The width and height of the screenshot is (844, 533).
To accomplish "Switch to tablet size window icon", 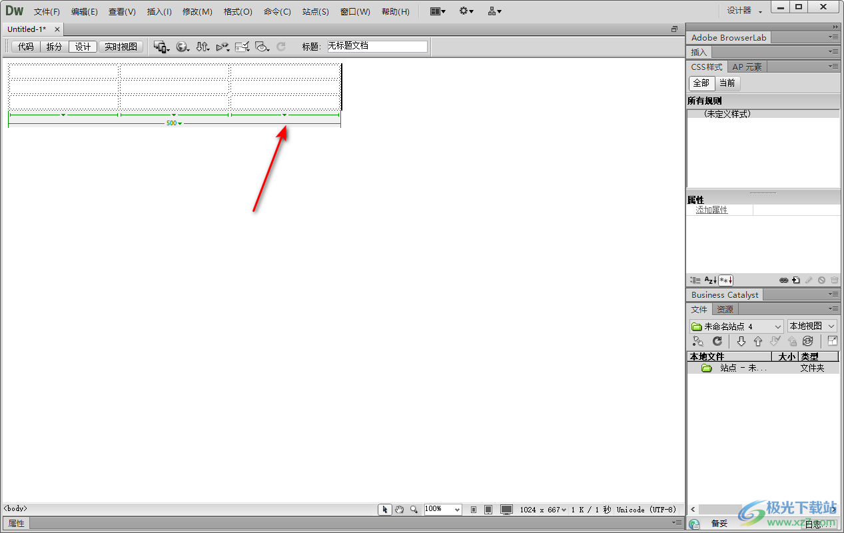I will (488, 509).
